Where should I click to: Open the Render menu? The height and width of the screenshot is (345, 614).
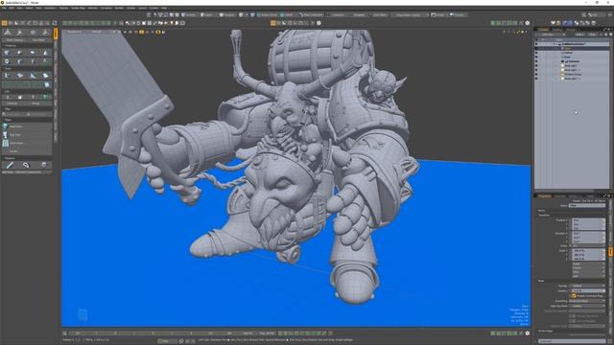[119, 8]
